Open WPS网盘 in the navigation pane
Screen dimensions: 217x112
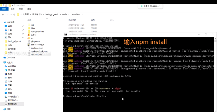click(x=12, y=66)
